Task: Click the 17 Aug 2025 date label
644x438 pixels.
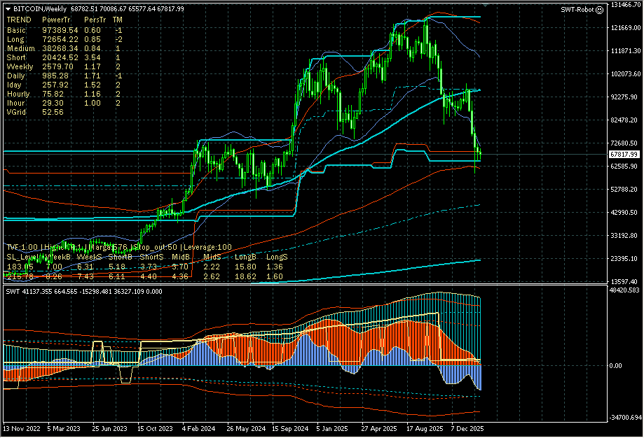Action: (425, 429)
